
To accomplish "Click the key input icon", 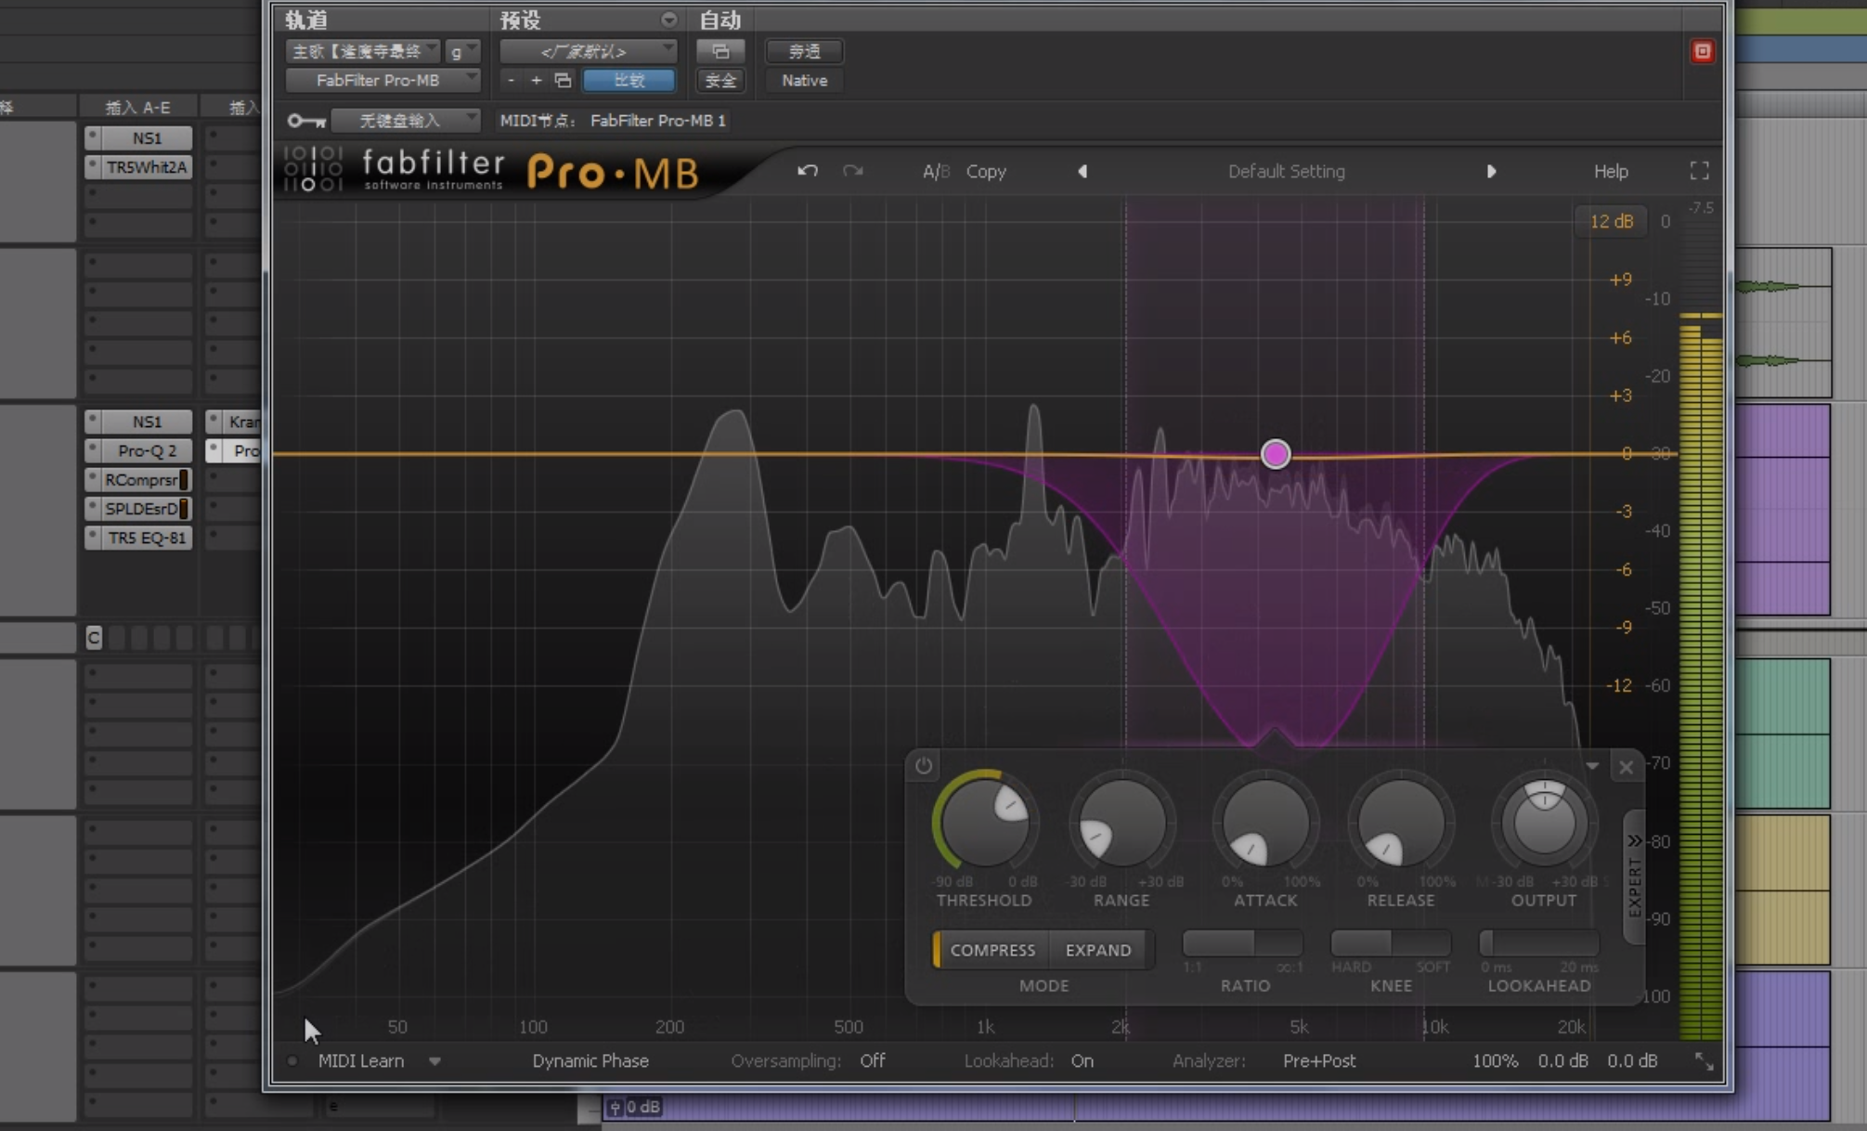I will (x=305, y=121).
